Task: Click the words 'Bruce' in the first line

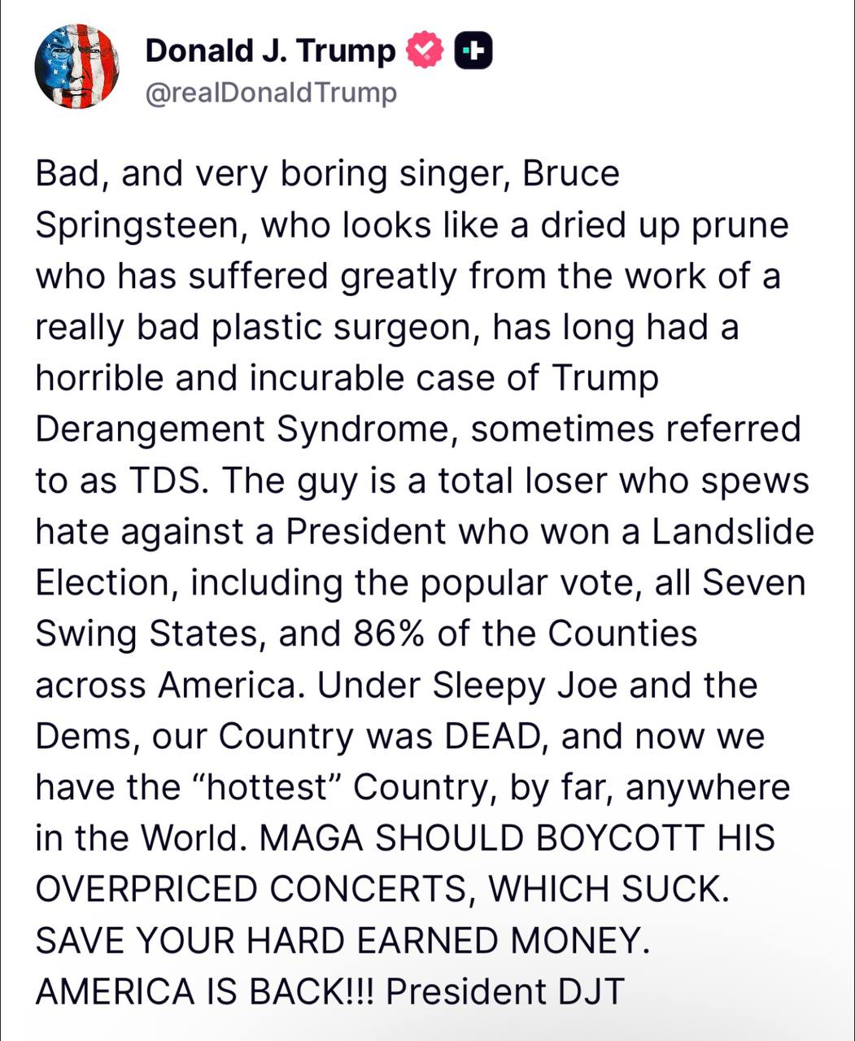Action: click(571, 174)
